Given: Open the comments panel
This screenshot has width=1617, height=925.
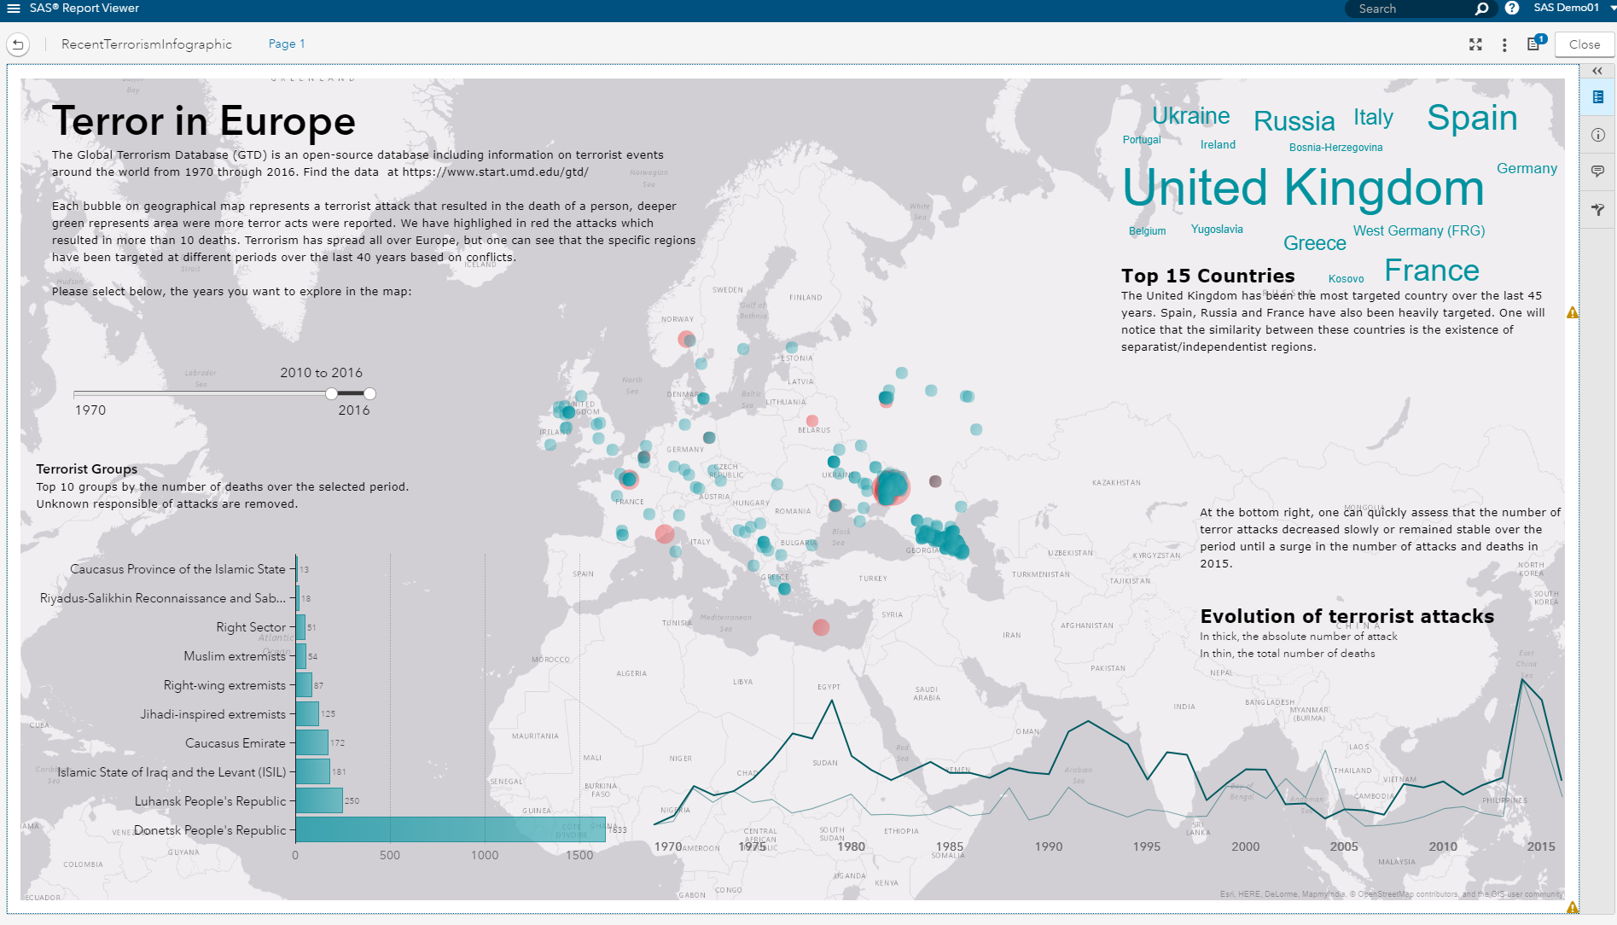Looking at the screenshot, I should coord(1597,172).
